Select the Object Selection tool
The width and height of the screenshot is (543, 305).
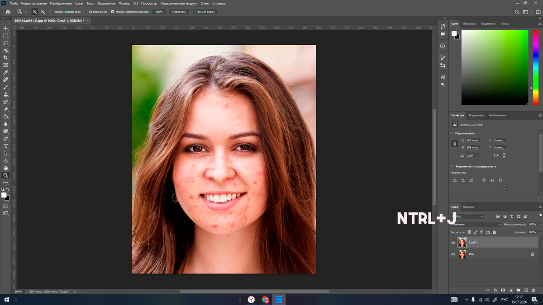tap(6, 50)
